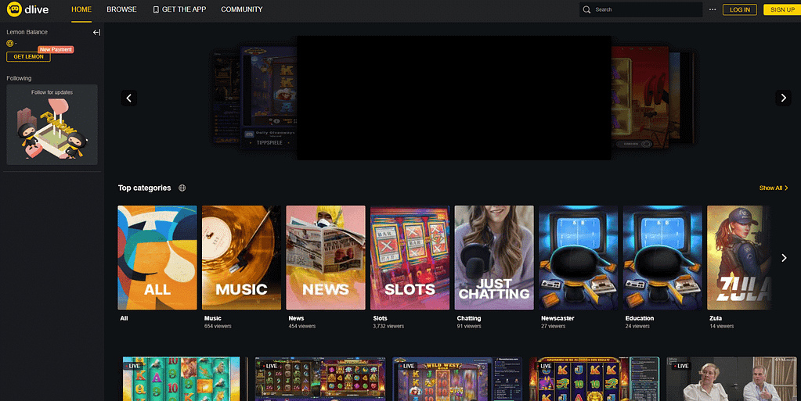Open the Zula category card
Viewport: 801px width, 401px height.
point(738,258)
